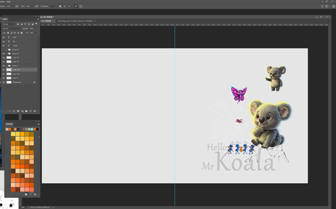This screenshot has height=209, width=336.
Task: Create a new layer with the plus icon
Action: pyautogui.click(x=31, y=111)
